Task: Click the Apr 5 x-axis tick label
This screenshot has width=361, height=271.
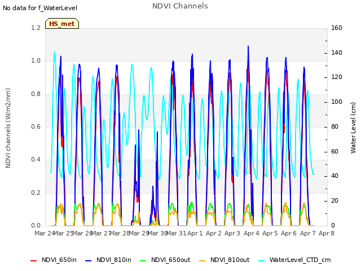Action: (x=270, y=233)
